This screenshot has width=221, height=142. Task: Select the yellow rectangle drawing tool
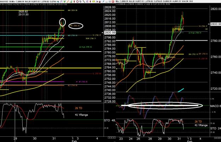click(93, 1)
